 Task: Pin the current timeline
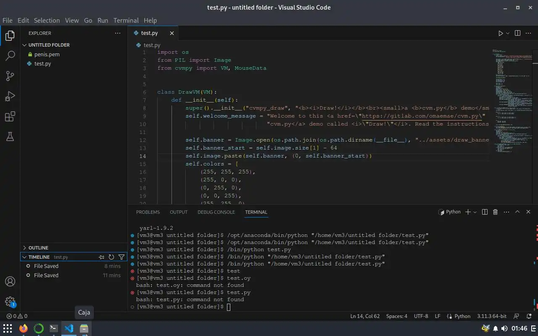point(101,257)
